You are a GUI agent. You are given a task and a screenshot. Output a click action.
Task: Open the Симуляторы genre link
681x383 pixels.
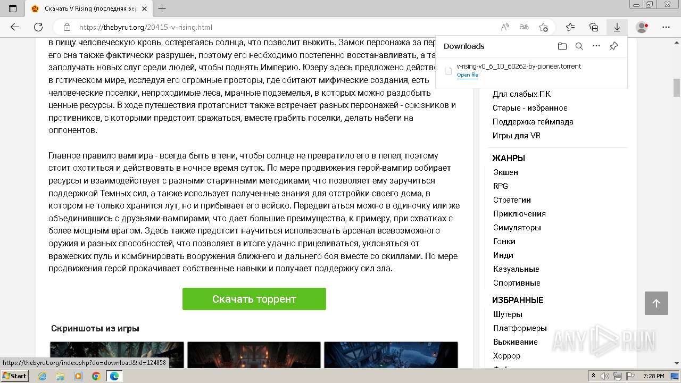517,228
